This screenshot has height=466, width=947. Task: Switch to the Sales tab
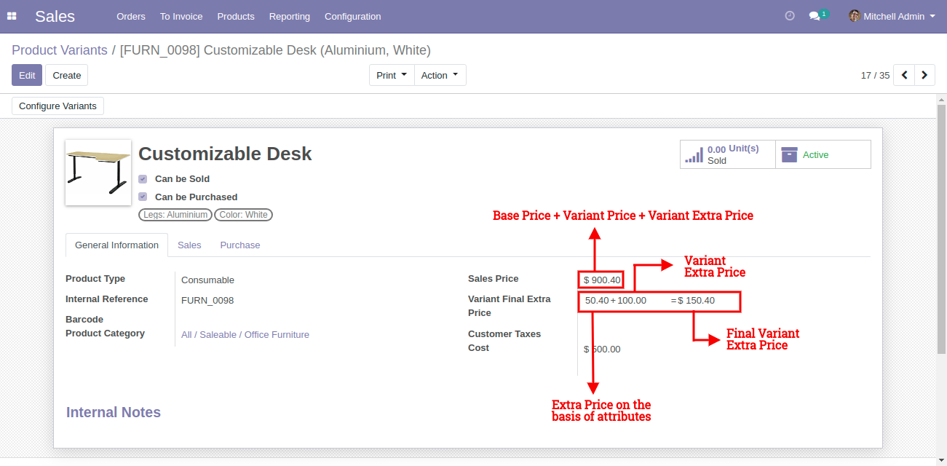[x=189, y=245]
